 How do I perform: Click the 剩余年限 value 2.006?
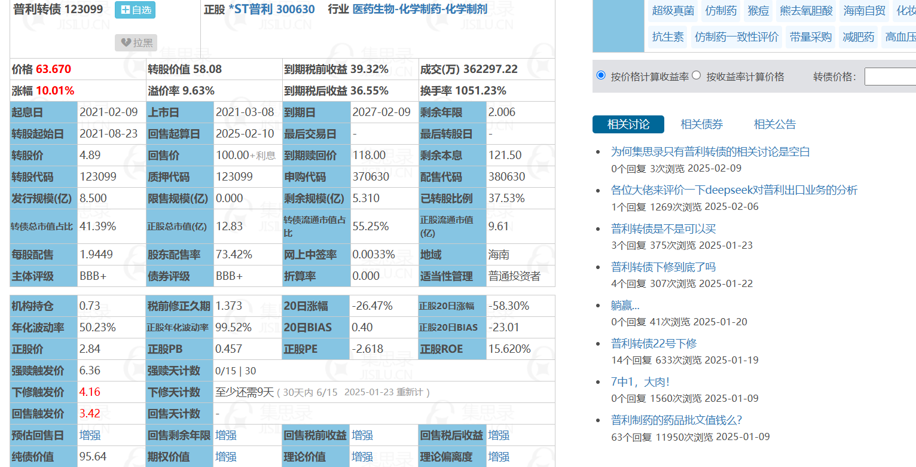click(502, 112)
